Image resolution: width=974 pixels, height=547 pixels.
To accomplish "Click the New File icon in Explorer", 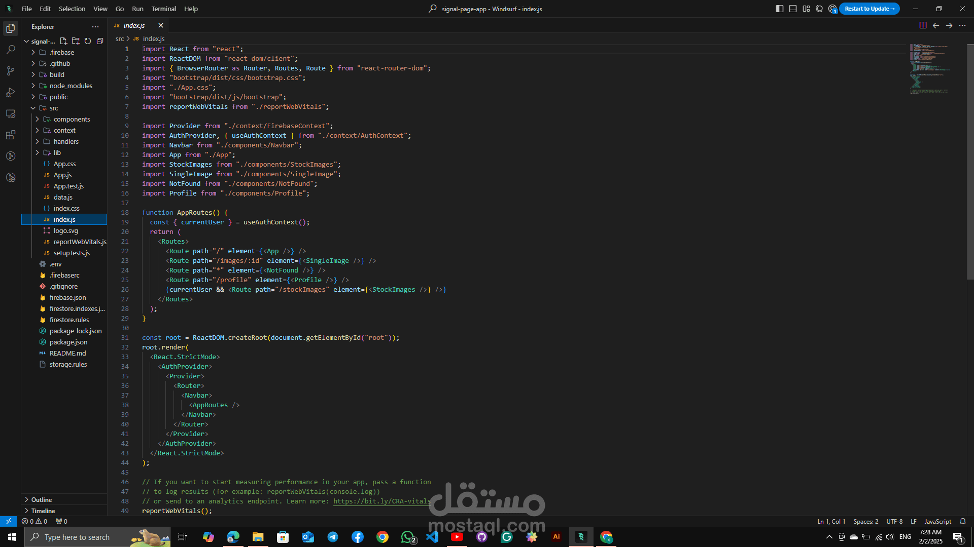I will pos(63,41).
